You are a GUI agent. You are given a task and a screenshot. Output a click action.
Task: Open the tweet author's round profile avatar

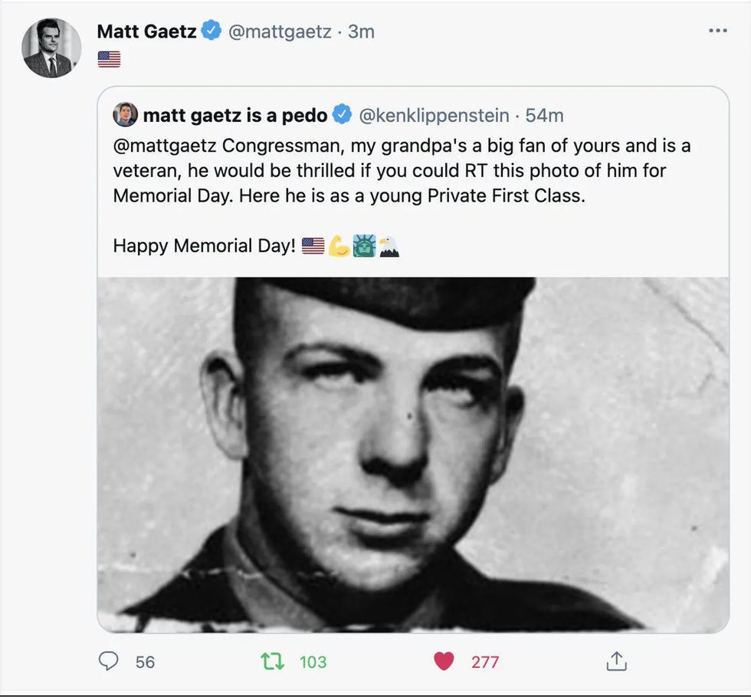(51, 48)
